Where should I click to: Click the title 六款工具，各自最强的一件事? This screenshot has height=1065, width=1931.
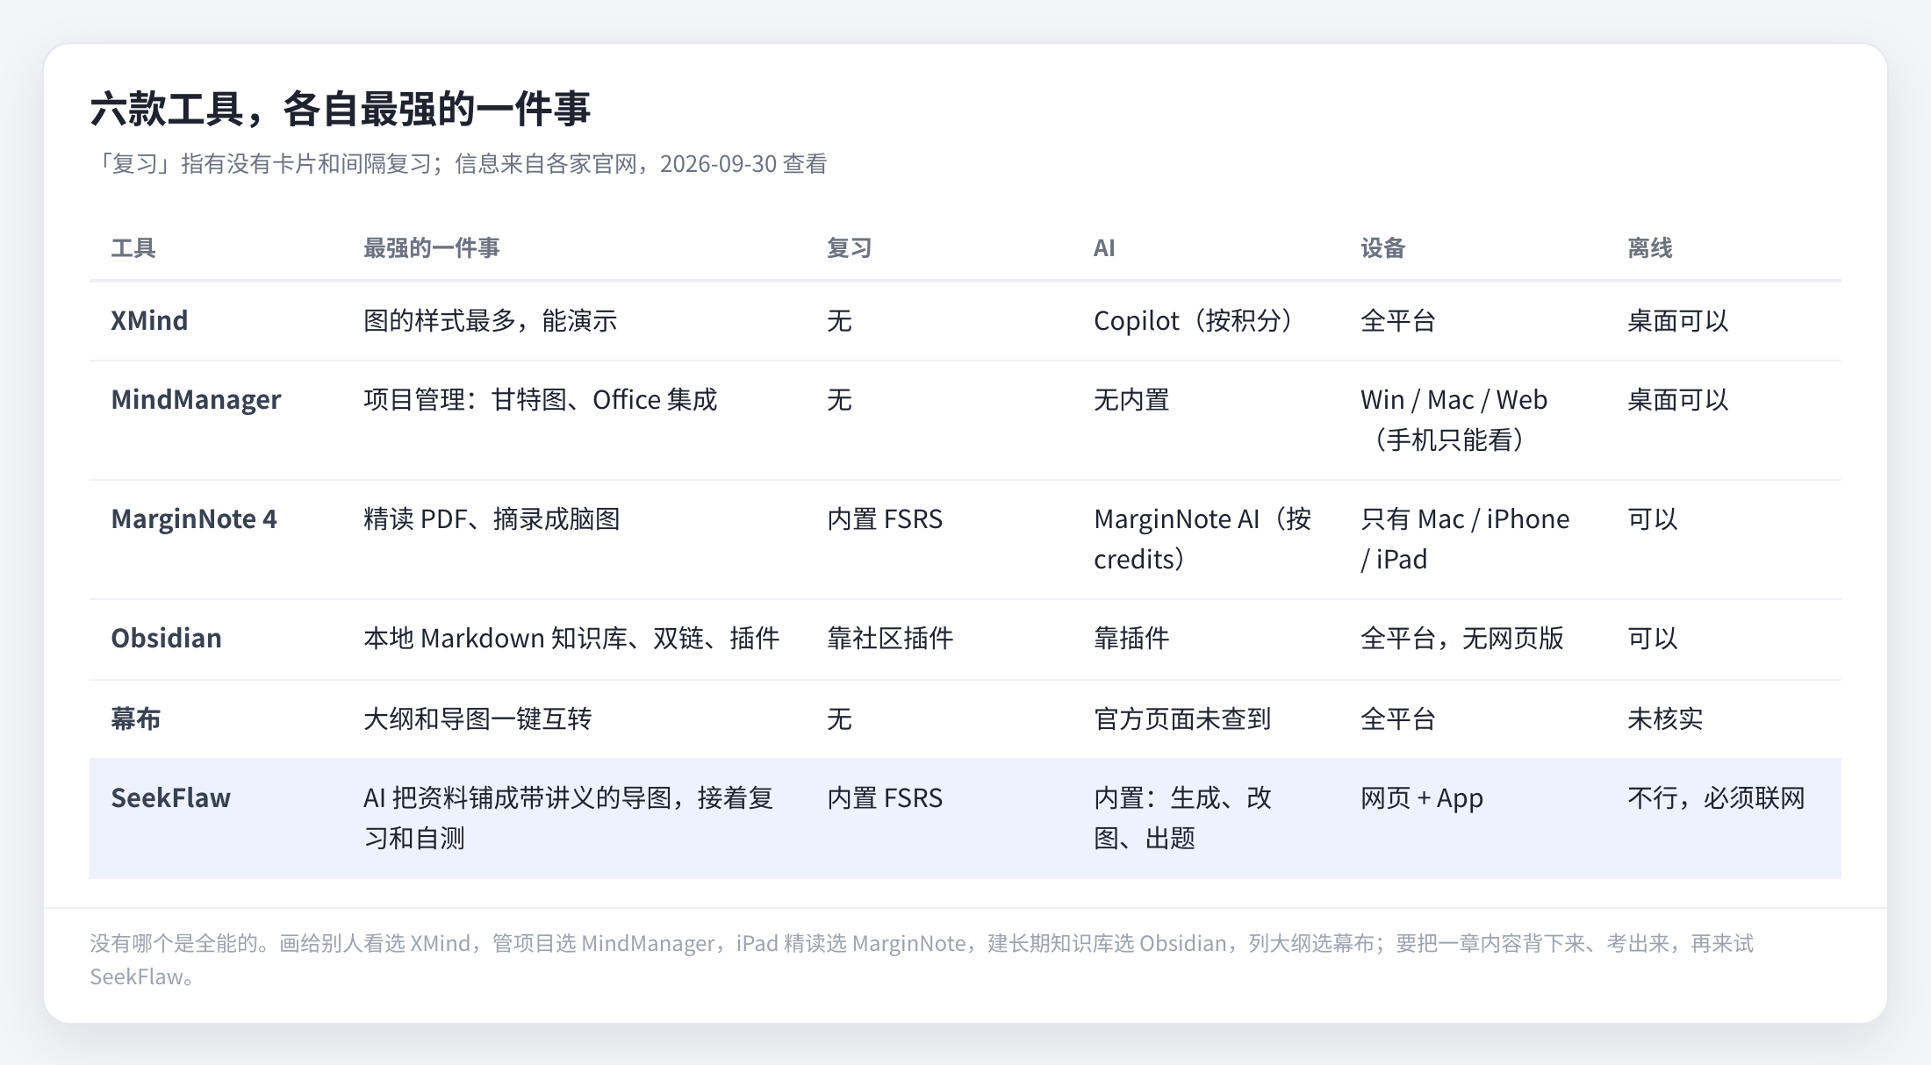(340, 110)
